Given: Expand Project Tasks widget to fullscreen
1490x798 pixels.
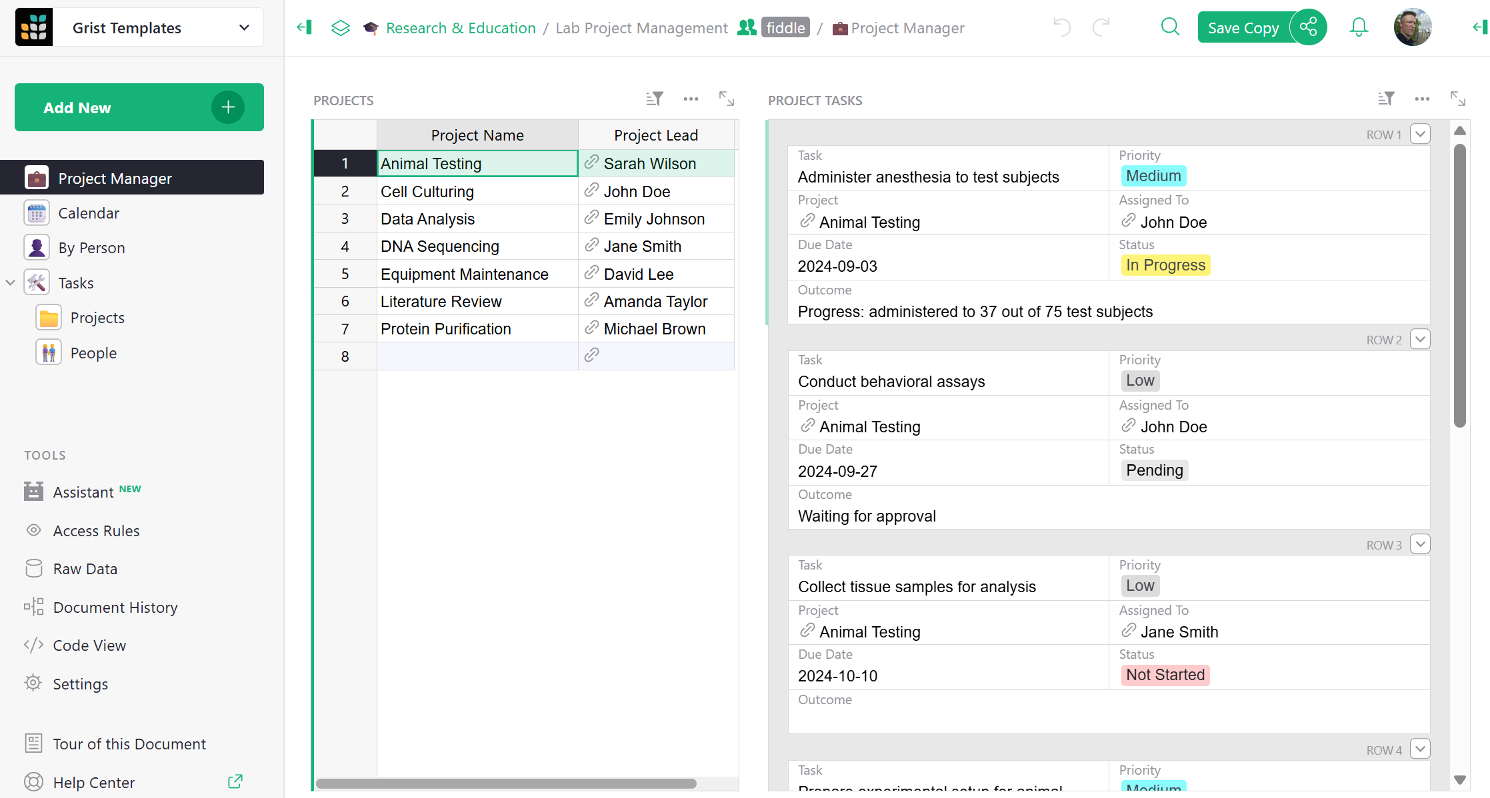Looking at the screenshot, I should (1457, 99).
